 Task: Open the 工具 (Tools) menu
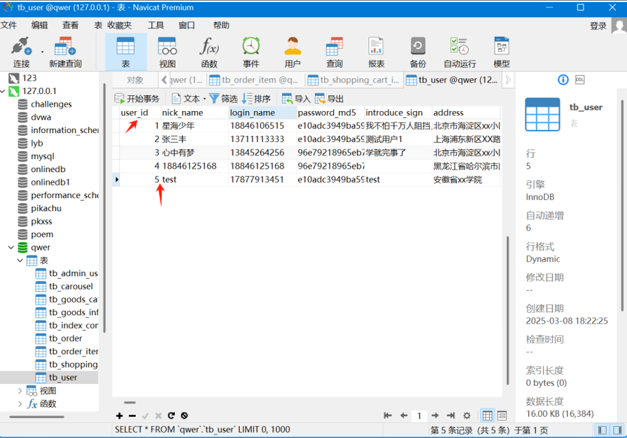pos(156,25)
